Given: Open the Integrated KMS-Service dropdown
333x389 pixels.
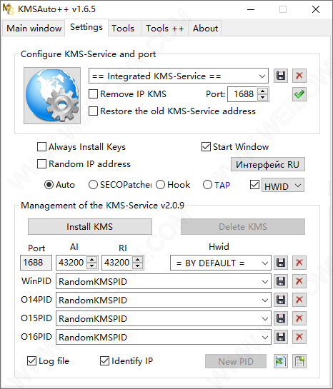Looking at the screenshot, I should (x=179, y=76).
